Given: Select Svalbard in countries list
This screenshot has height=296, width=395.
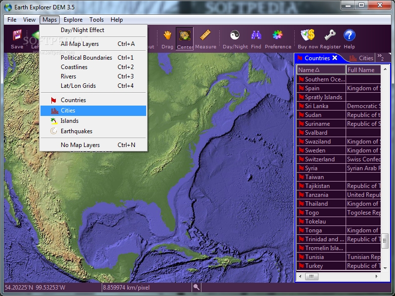Looking at the screenshot, I should 339,133.
